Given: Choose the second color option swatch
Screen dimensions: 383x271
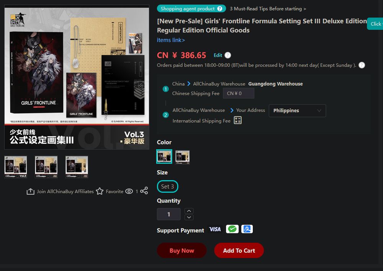Looking at the screenshot, I should (182, 157).
